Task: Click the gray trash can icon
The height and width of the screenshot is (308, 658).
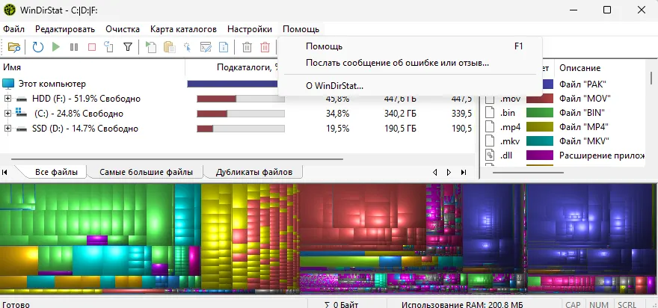Action: (247, 47)
